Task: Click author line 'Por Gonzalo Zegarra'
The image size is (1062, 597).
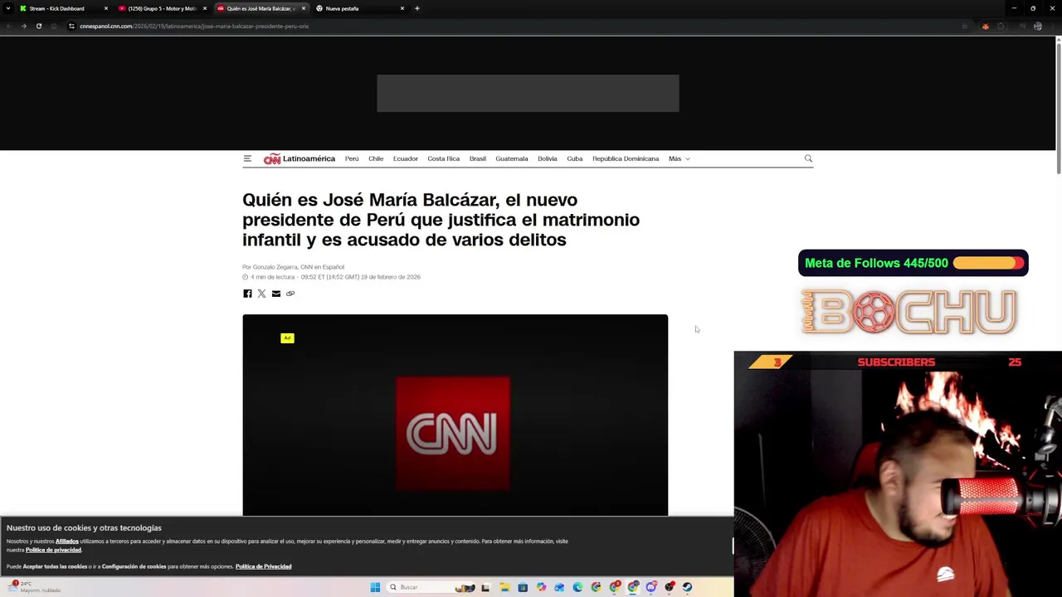Action: [x=270, y=267]
